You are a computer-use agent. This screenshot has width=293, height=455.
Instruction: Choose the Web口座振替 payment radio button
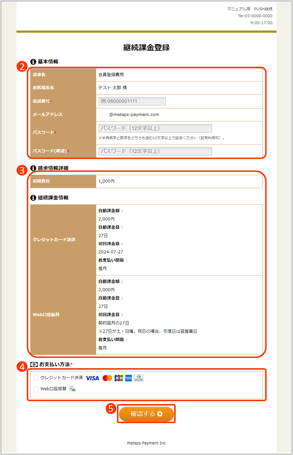(x=36, y=389)
